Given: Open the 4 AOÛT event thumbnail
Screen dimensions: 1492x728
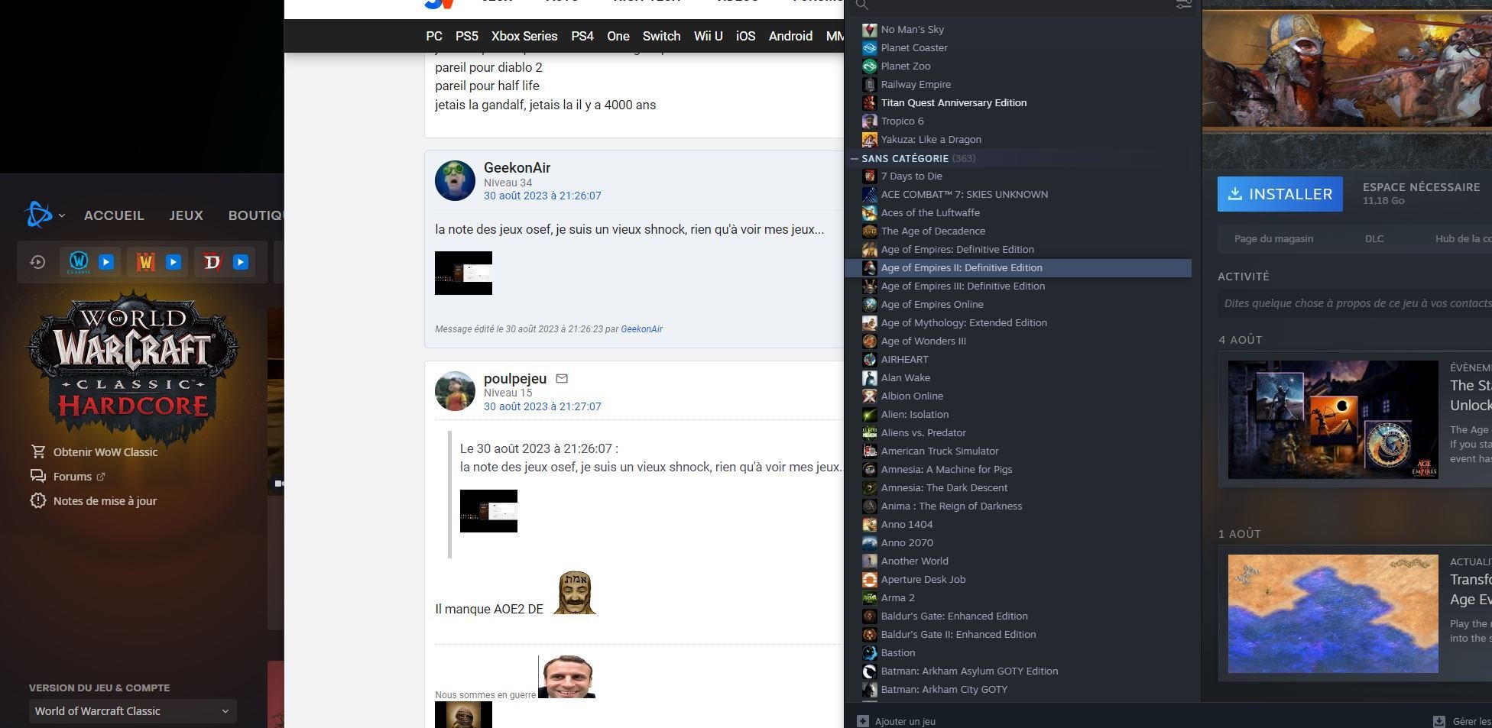Looking at the screenshot, I should pyautogui.click(x=1333, y=420).
